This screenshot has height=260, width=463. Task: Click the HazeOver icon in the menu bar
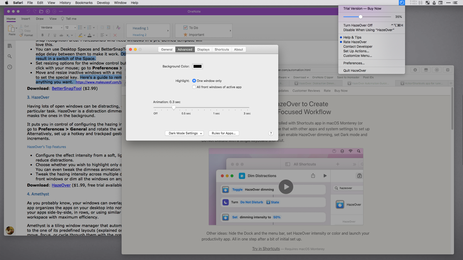(x=402, y=3)
